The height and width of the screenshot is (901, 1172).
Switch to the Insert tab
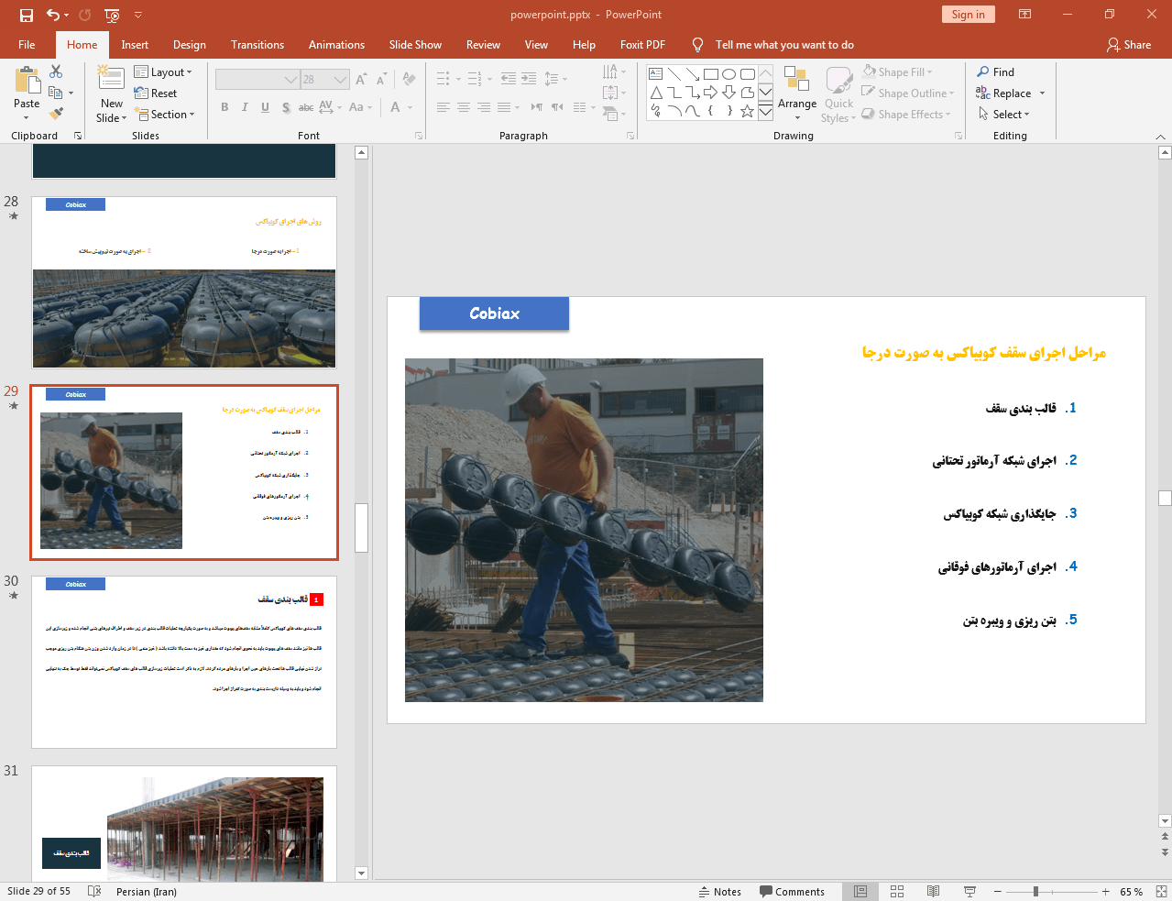135,45
